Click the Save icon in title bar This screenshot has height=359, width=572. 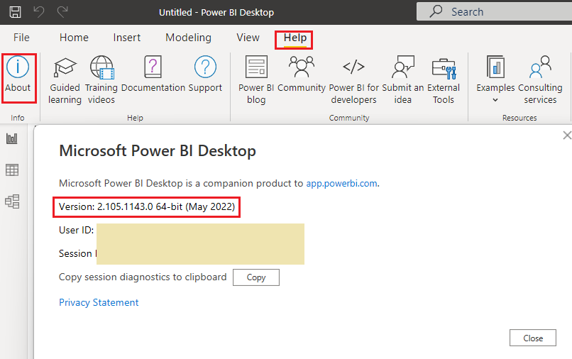point(15,12)
